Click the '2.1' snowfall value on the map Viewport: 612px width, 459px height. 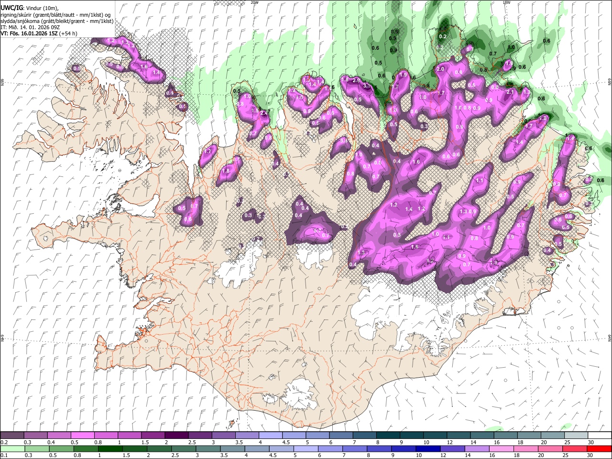510,92
